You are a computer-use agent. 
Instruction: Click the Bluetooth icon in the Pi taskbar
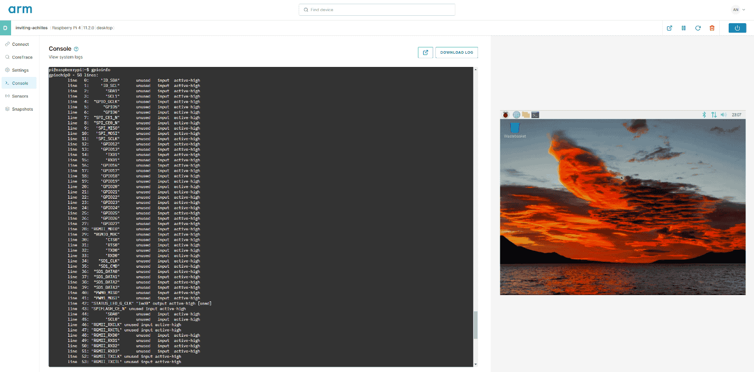coord(703,114)
